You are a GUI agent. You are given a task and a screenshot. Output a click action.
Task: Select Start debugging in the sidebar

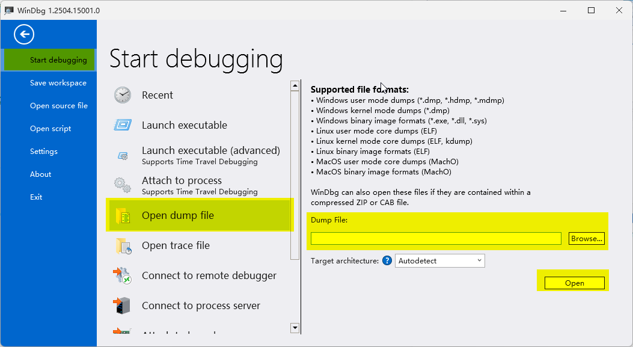click(49, 60)
